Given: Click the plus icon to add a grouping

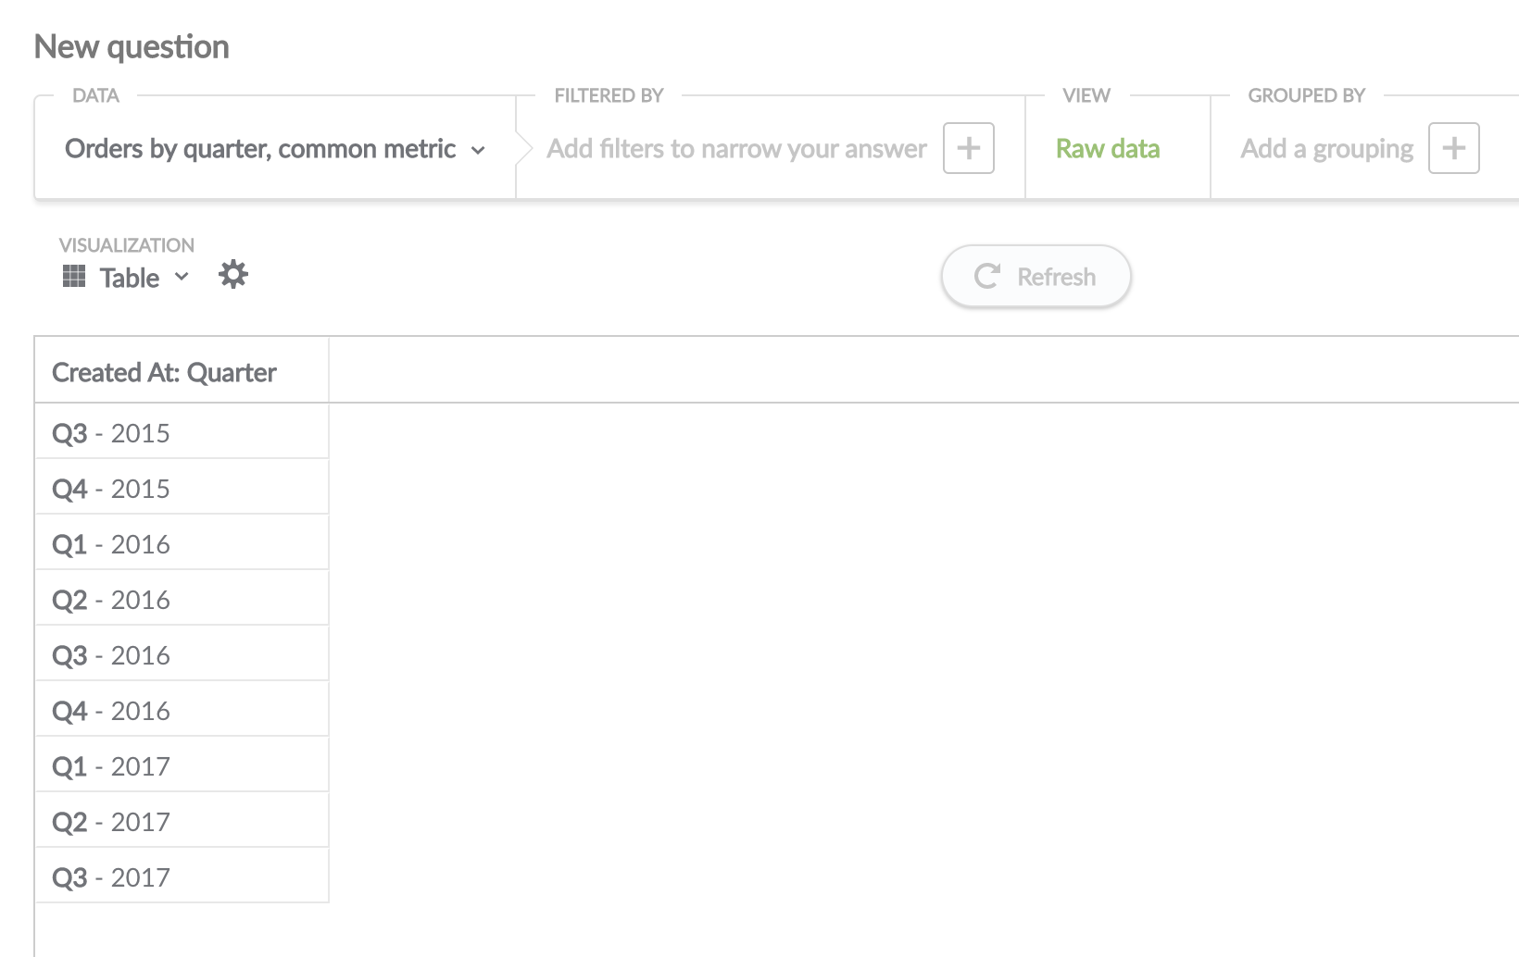Looking at the screenshot, I should tap(1453, 148).
